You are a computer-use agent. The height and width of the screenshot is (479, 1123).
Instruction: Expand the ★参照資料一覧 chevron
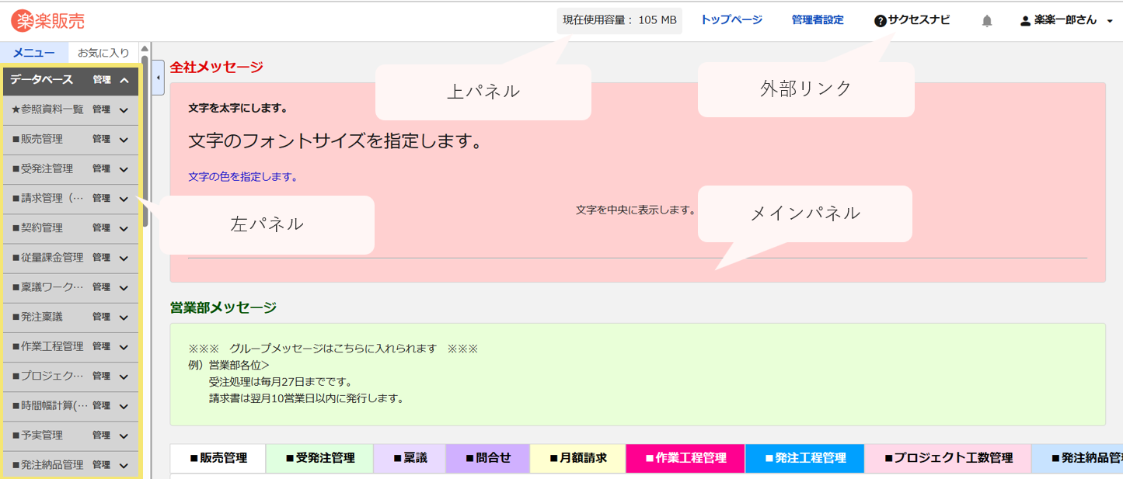pos(124,110)
